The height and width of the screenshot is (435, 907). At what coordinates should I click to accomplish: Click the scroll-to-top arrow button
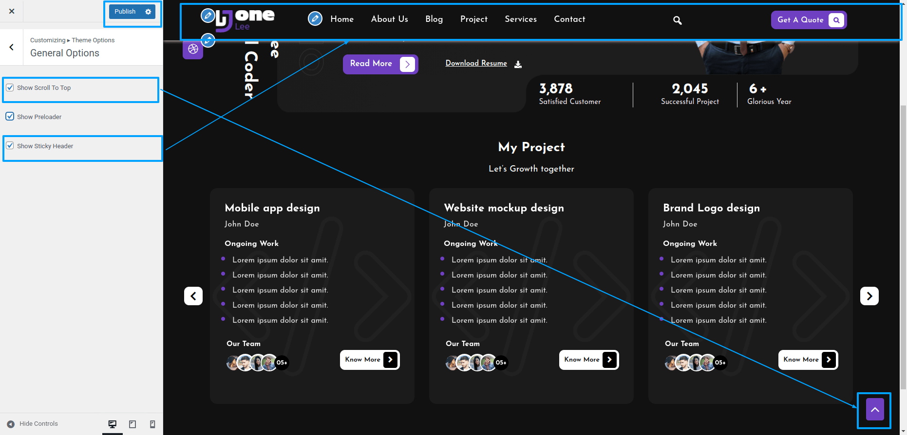click(875, 410)
